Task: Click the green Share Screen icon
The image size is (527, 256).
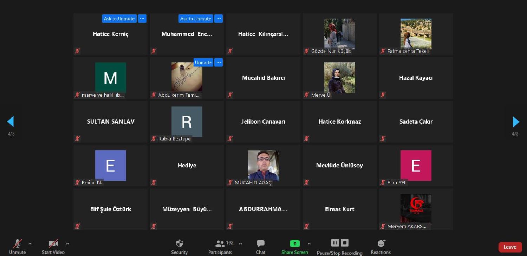Action: 294,243
